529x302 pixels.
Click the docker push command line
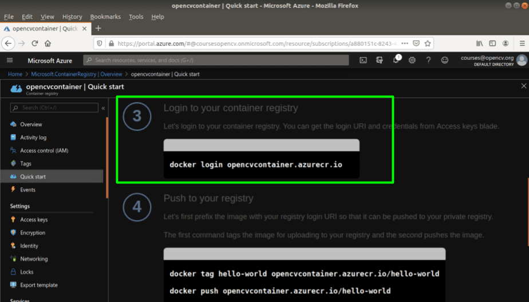click(280, 291)
